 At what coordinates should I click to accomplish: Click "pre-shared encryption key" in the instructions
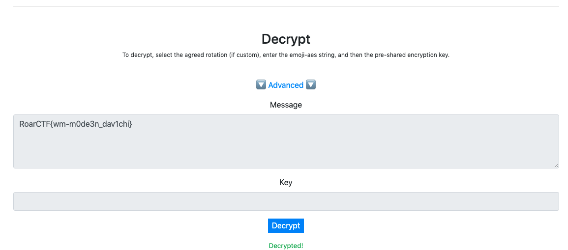coord(411,55)
